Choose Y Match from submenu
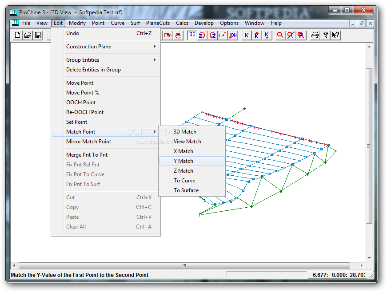The image size is (387, 292). click(192, 161)
